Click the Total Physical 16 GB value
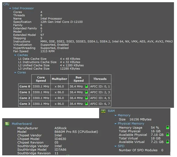The image size is (177, 157). [156, 131]
